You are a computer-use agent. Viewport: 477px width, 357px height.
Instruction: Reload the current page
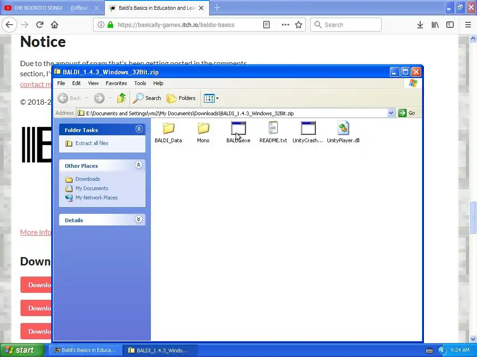coord(40,25)
